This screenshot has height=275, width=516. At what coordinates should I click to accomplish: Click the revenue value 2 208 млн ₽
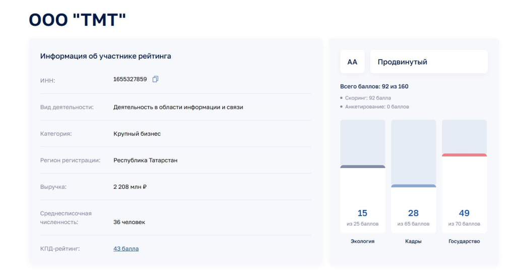click(x=130, y=187)
